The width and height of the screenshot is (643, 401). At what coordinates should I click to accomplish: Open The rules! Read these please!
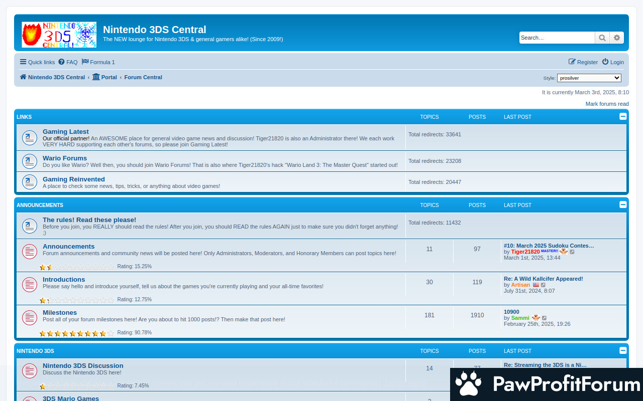(x=89, y=220)
